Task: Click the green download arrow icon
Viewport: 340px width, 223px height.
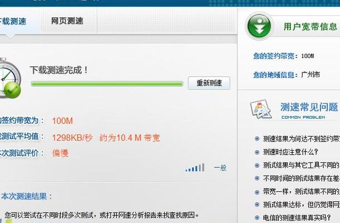Action: pos(259,26)
